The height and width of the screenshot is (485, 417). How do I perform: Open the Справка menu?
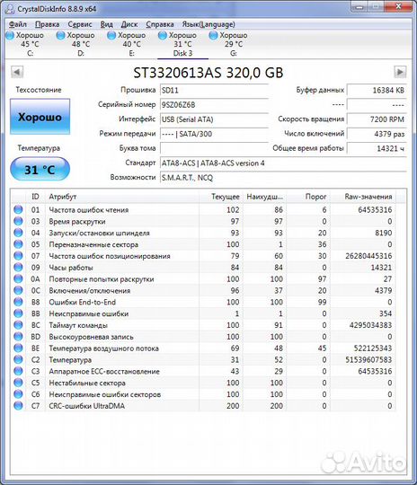pyautogui.click(x=160, y=24)
